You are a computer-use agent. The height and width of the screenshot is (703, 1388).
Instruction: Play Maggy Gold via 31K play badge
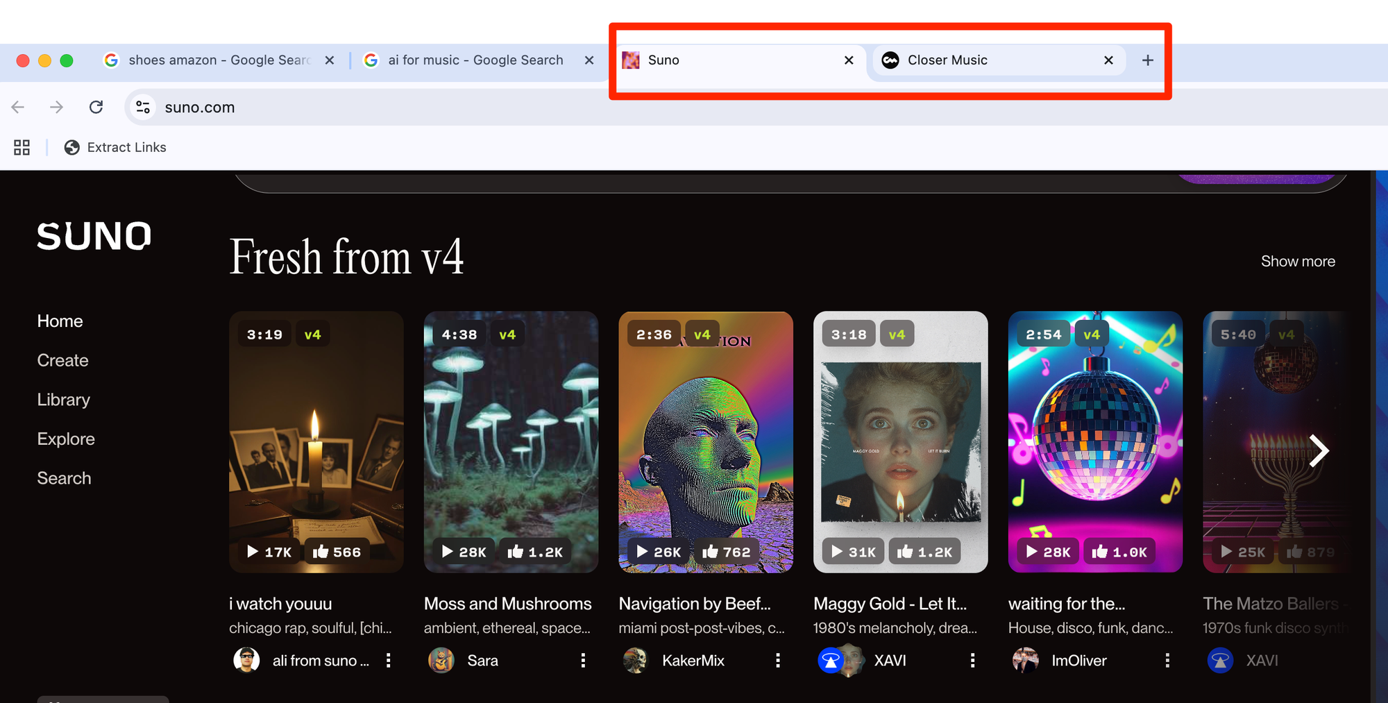click(x=854, y=552)
